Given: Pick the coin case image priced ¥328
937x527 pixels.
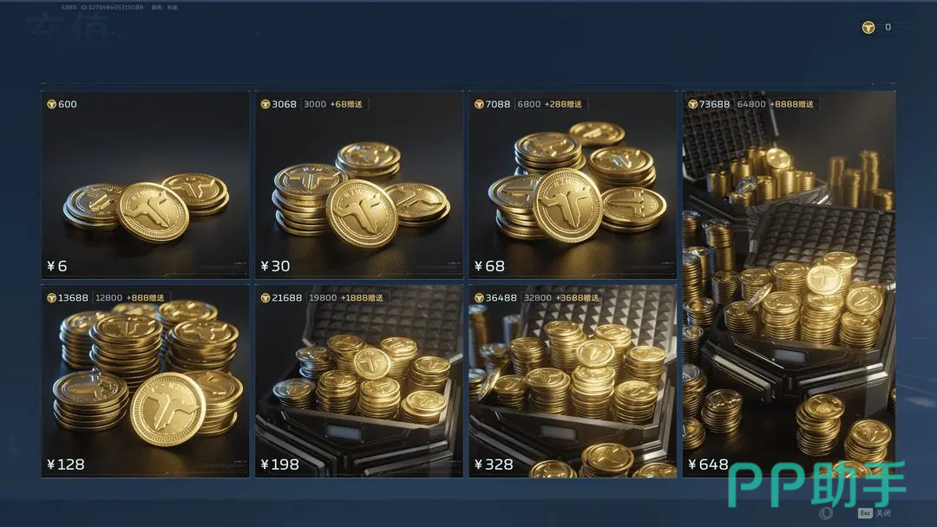Looking at the screenshot, I should pyautogui.click(x=573, y=382).
